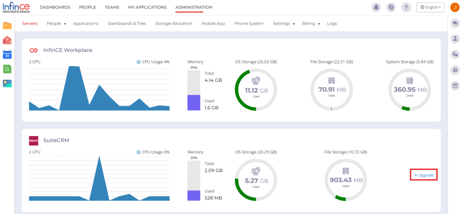Click the SuiteCRM server title
This screenshot has height=214, width=462.
[x=56, y=141]
